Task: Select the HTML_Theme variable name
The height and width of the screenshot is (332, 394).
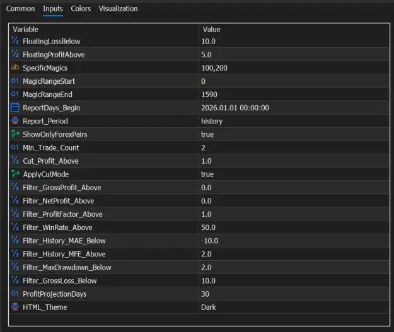Action: point(45,307)
